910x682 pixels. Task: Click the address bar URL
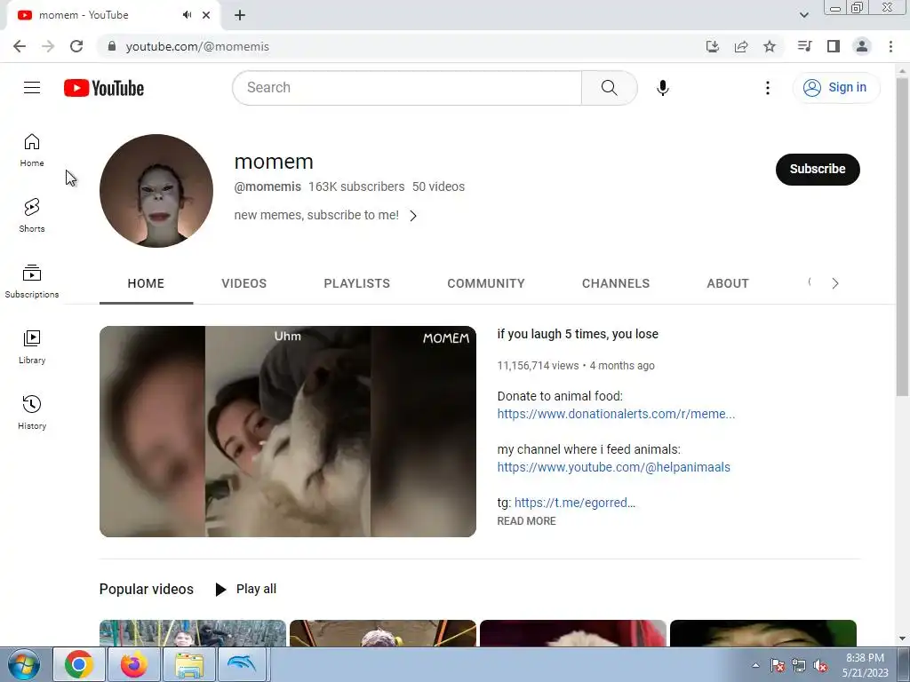[x=197, y=46]
